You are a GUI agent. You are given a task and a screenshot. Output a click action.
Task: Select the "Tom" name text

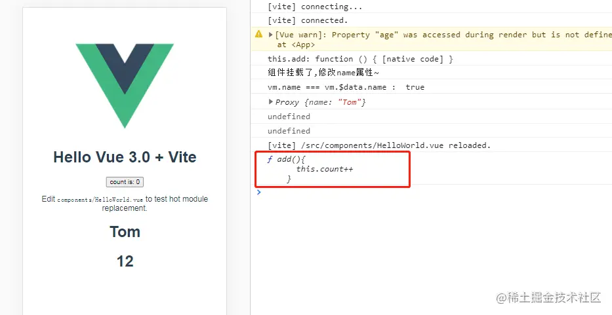[125, 232]
